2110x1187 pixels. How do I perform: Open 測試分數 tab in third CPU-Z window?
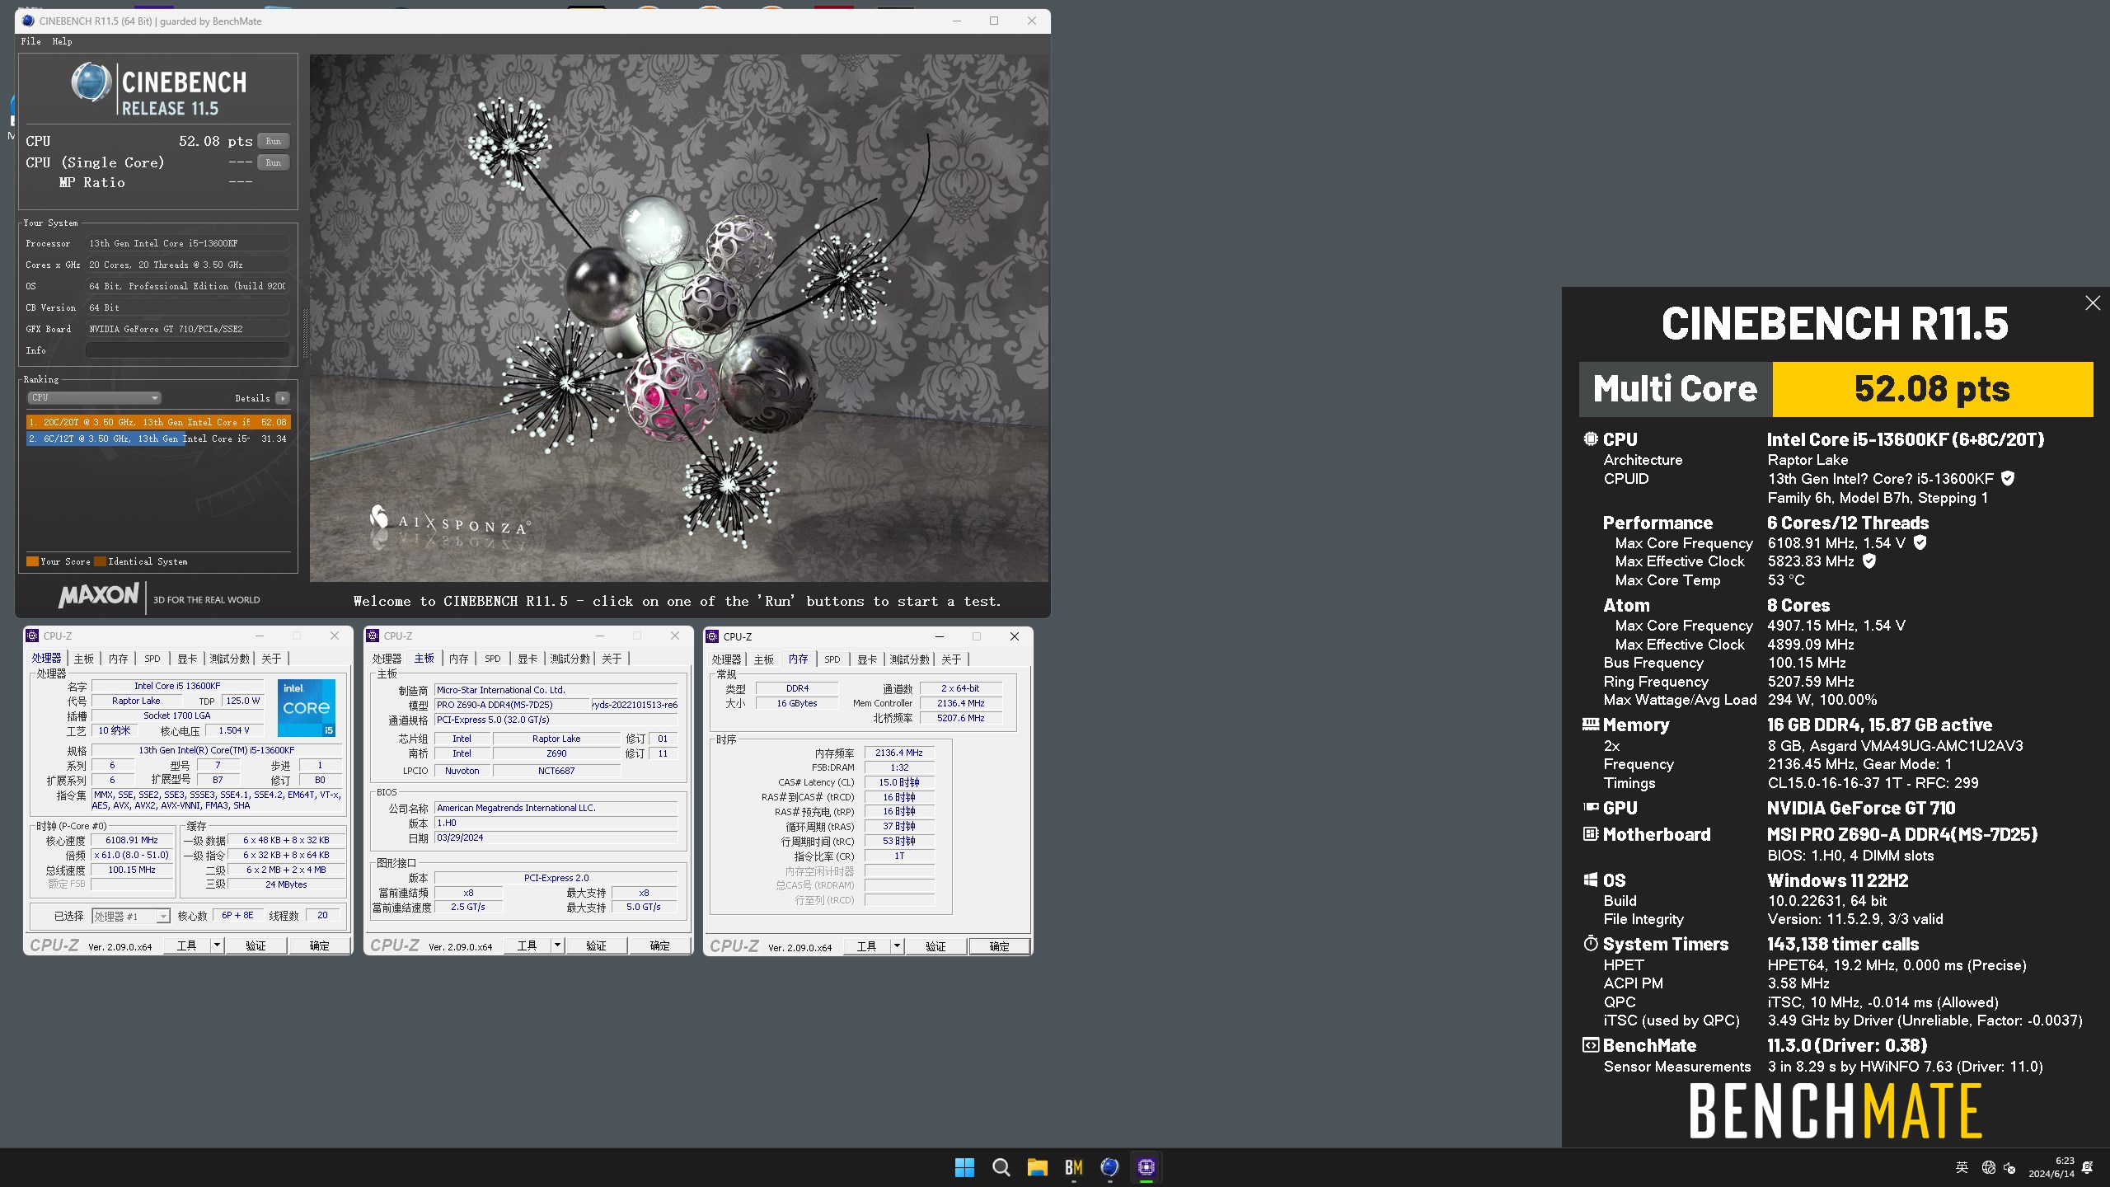point(910,659)
